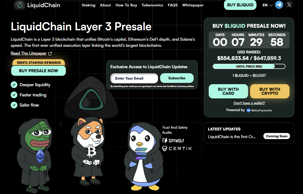The width and height of the screenshot is (303, 194).
Task: Go to the Staking nav item
Action: 88,5
